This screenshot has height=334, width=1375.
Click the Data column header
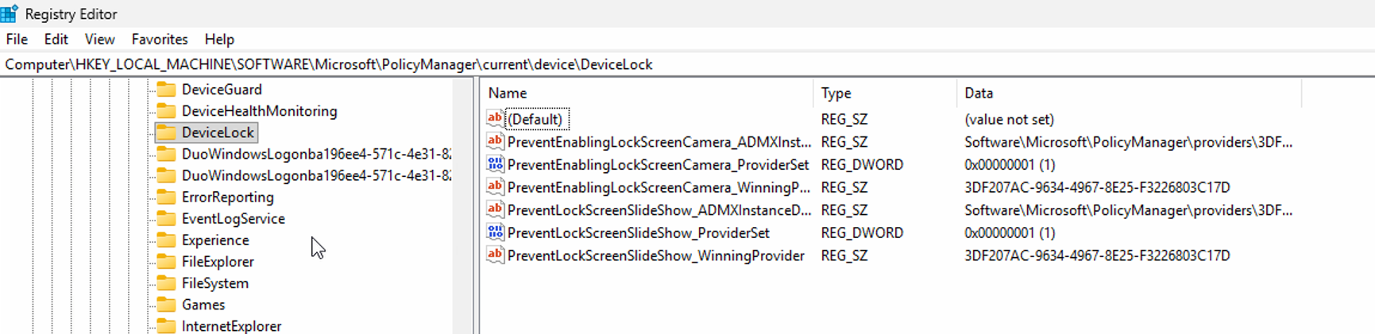coord(979,93)
